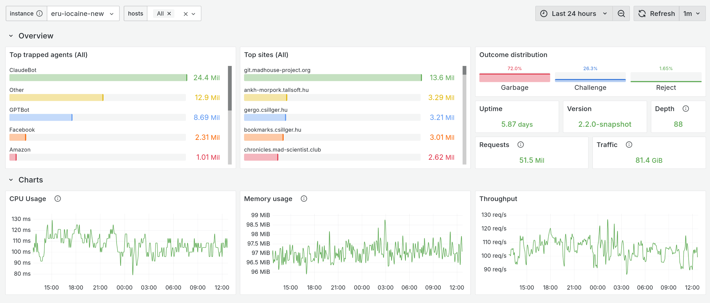The width and height of the screenshot is (710, 303).
Task: Open the 1m refresh interval dropdown
Action: [692, 14]
